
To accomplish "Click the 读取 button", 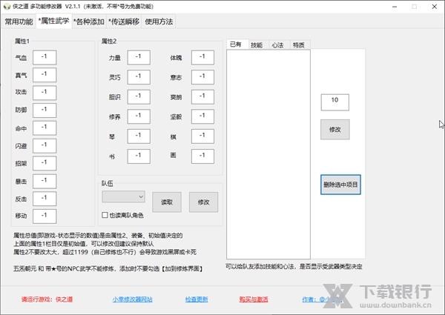I will point(167,202).
